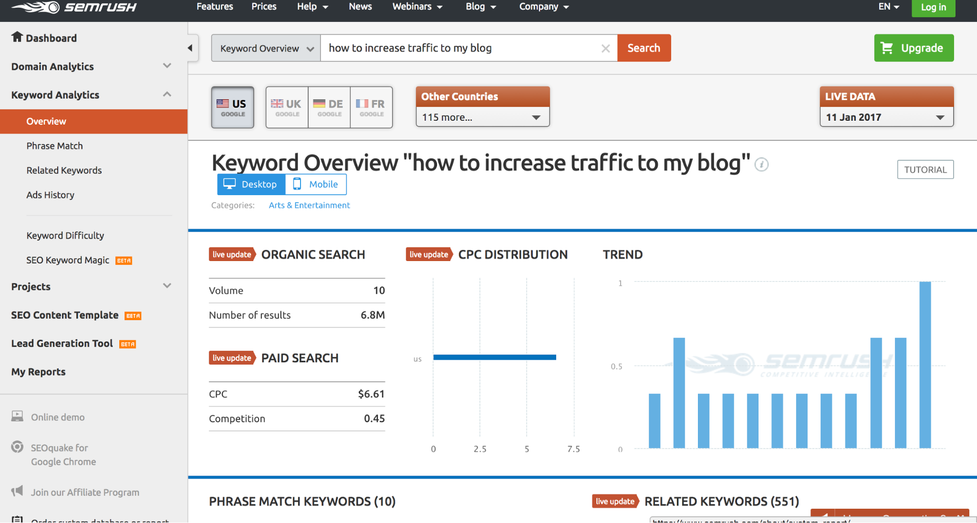Click Number of results value 6.8M
Screen dimensions: 977x523
tap(372, 315)
